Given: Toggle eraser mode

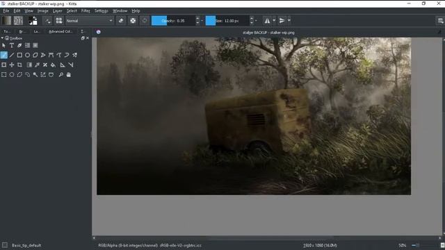Looking at the screenshot, I should point(121,21).
